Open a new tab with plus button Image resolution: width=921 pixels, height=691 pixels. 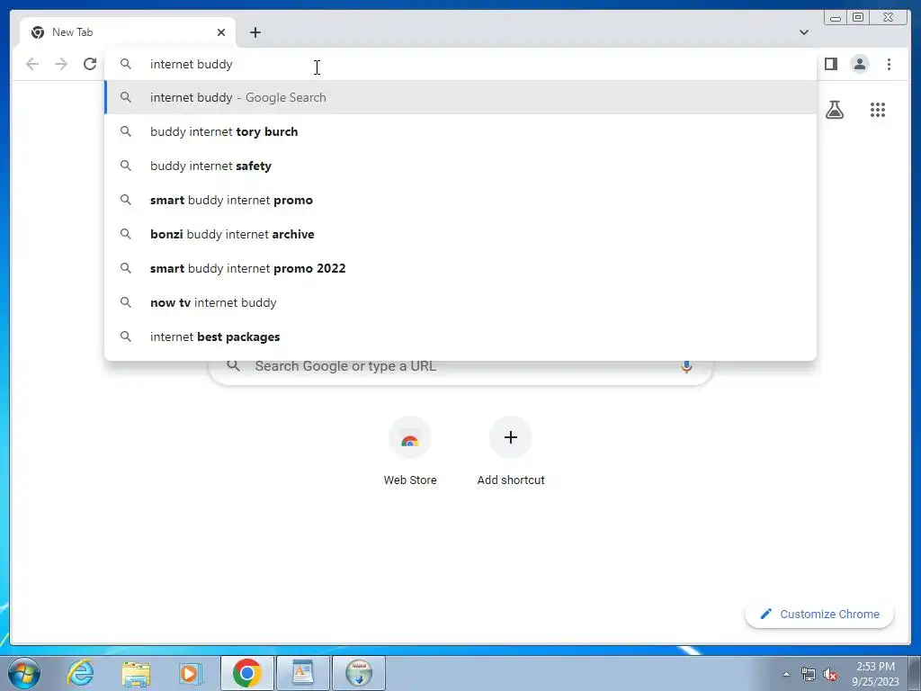(x=255, y=32)
